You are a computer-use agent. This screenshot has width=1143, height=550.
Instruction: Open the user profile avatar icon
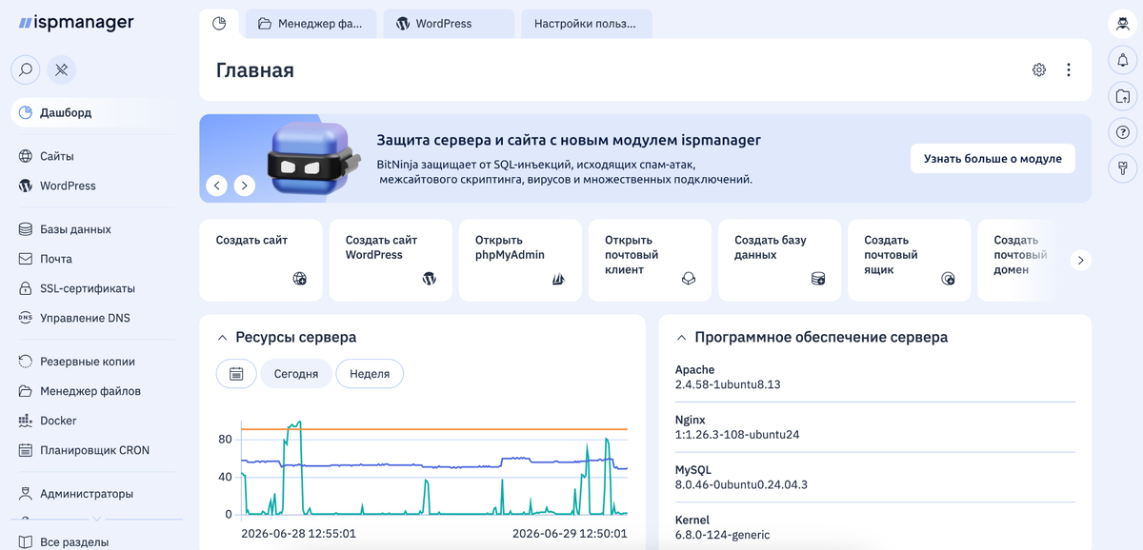1123,25
